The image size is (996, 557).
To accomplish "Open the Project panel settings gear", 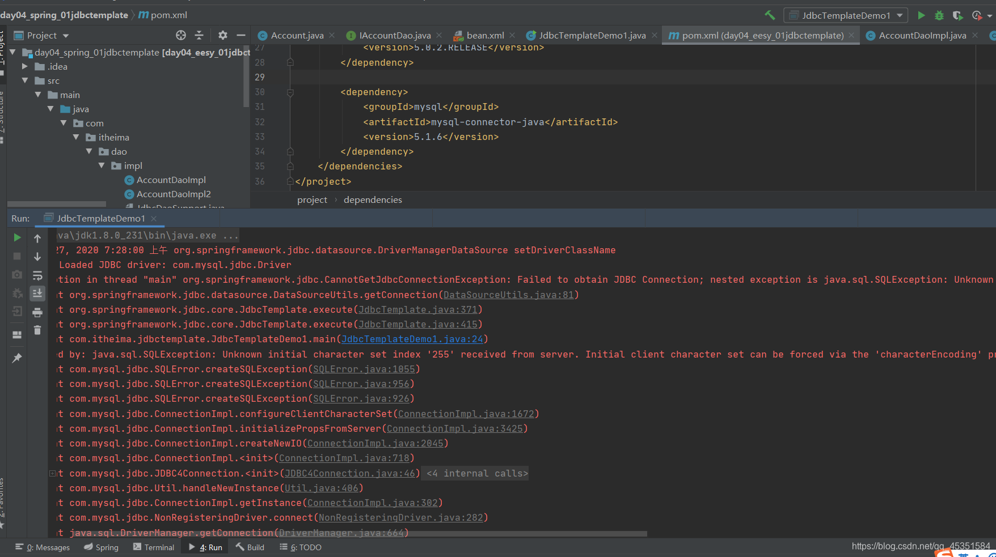I will [x=222, y=35].
